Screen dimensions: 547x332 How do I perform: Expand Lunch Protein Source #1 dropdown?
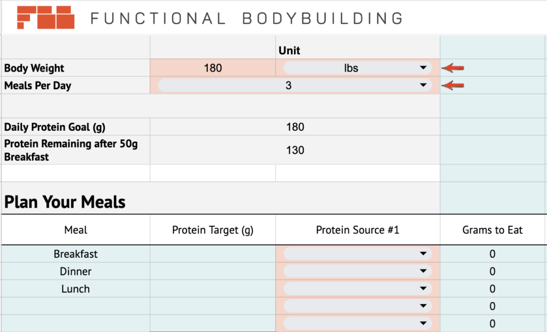pos(357,288)
